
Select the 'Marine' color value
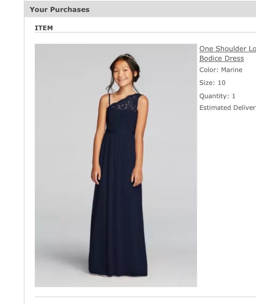click(x=231, y=70)
